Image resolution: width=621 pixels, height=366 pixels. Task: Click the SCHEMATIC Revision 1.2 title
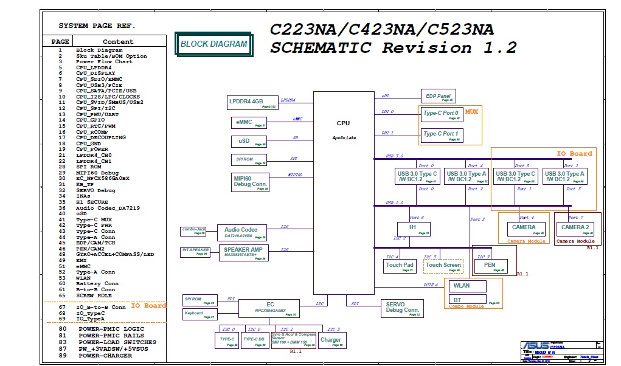(394, 48)
